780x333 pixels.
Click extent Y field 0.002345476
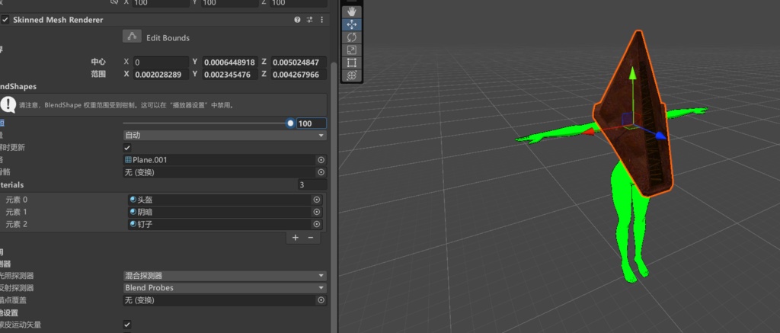(x=230, y=75)
